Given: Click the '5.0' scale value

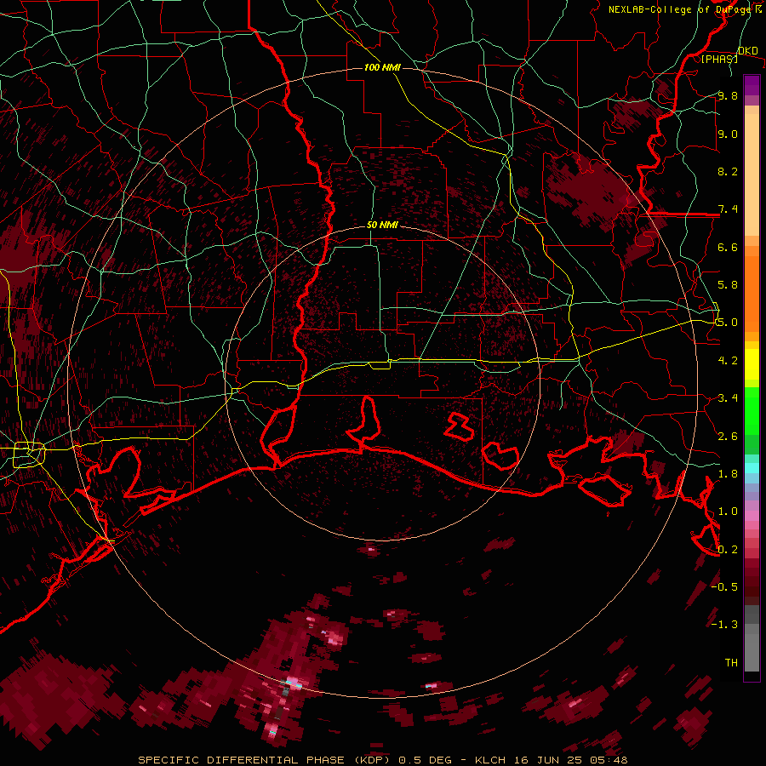Looking at the screenshot, I should [727, 323].
